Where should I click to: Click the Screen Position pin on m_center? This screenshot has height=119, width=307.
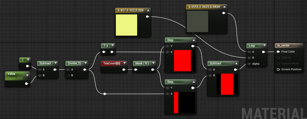pyautogui.click(x=278, y=69)
